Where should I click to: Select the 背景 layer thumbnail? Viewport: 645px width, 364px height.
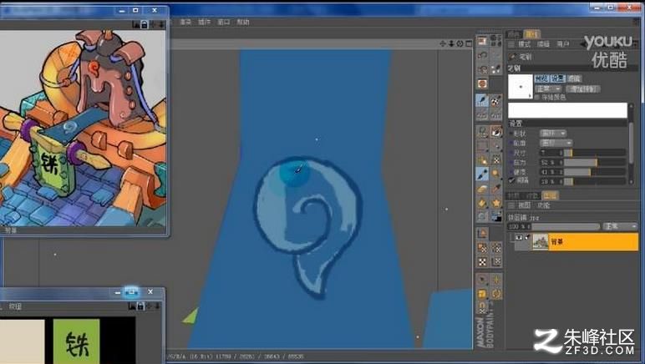point(541,241)
